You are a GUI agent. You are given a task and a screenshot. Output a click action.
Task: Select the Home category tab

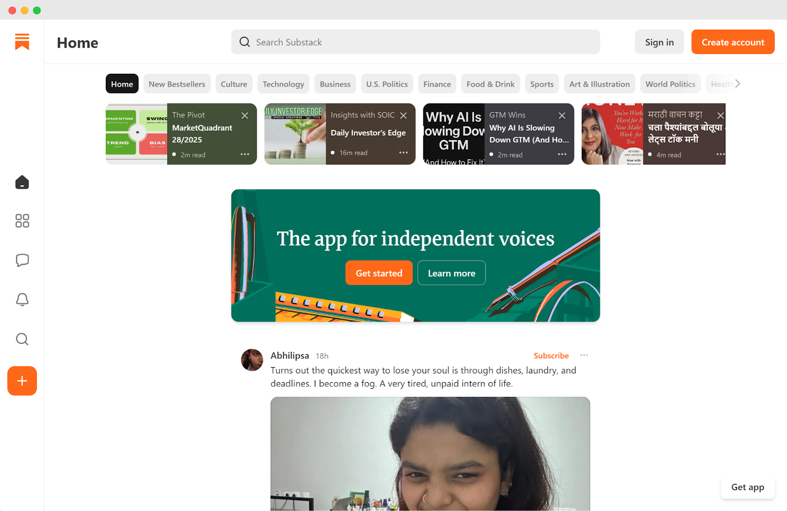122,84
